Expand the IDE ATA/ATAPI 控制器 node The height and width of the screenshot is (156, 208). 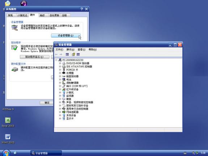pyautogui.click(x=60, y=67)
